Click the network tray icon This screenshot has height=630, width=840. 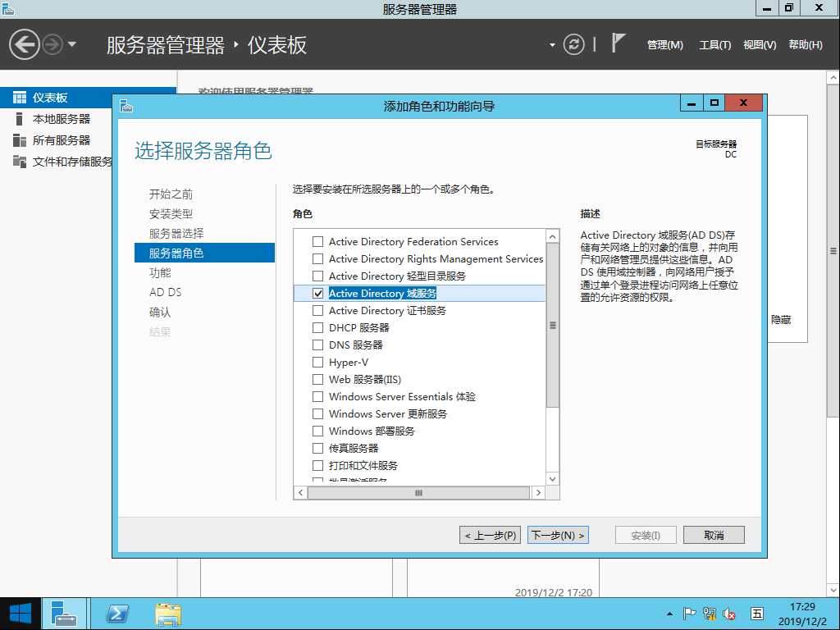coord(710,614)
